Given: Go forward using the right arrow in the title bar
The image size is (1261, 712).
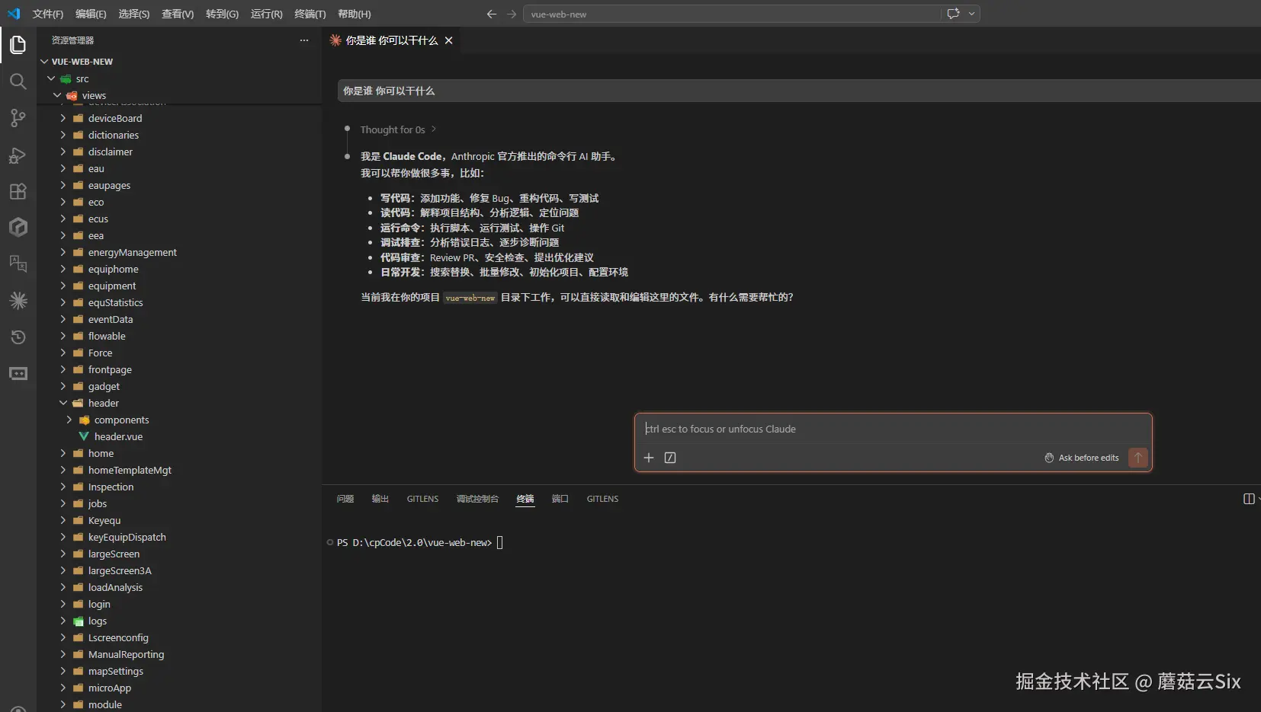Looking at the screenshot, I should point(512,14).
